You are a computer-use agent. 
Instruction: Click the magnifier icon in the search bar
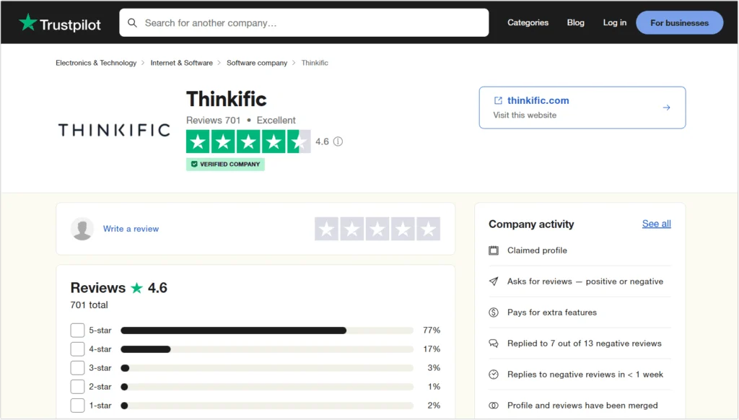click(133, 22)
